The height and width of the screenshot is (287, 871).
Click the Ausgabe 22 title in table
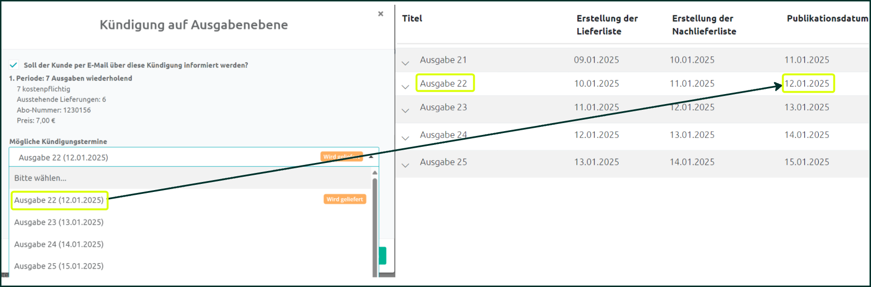click(443, 84)
